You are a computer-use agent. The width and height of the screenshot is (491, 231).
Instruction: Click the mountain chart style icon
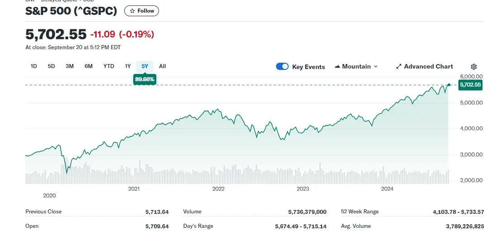point(337,67)
